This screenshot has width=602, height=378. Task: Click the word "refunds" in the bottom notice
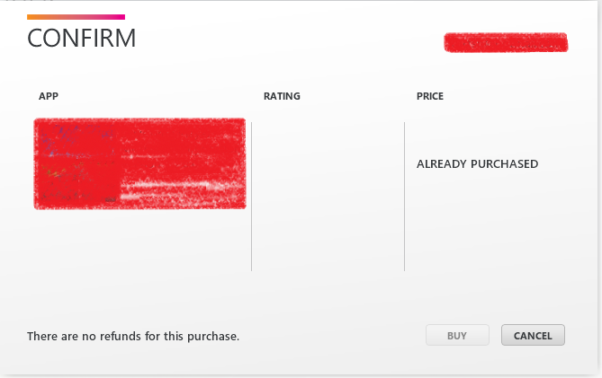[121, 337]
